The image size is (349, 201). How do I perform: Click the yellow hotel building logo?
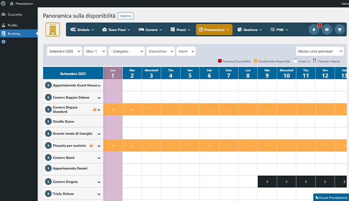tap(53, 29)
